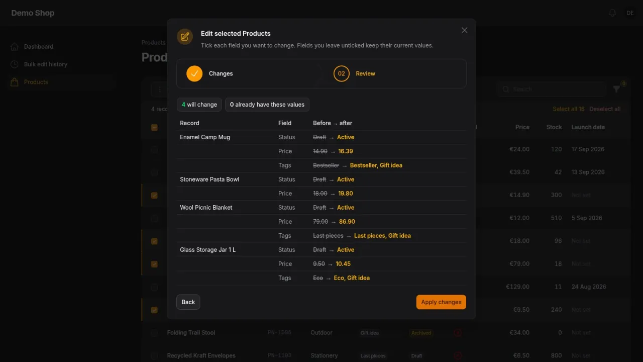
Task: Open Products in the sidebar
Action: (x=62, y=82)
